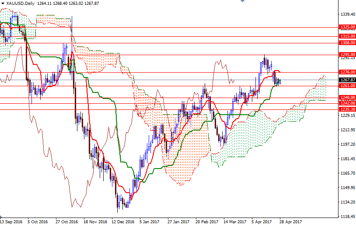The width and height of the screenshot is (356, 225).
Task: Click the 1181.45 price scale value
Action: click(x=347, y=159)
